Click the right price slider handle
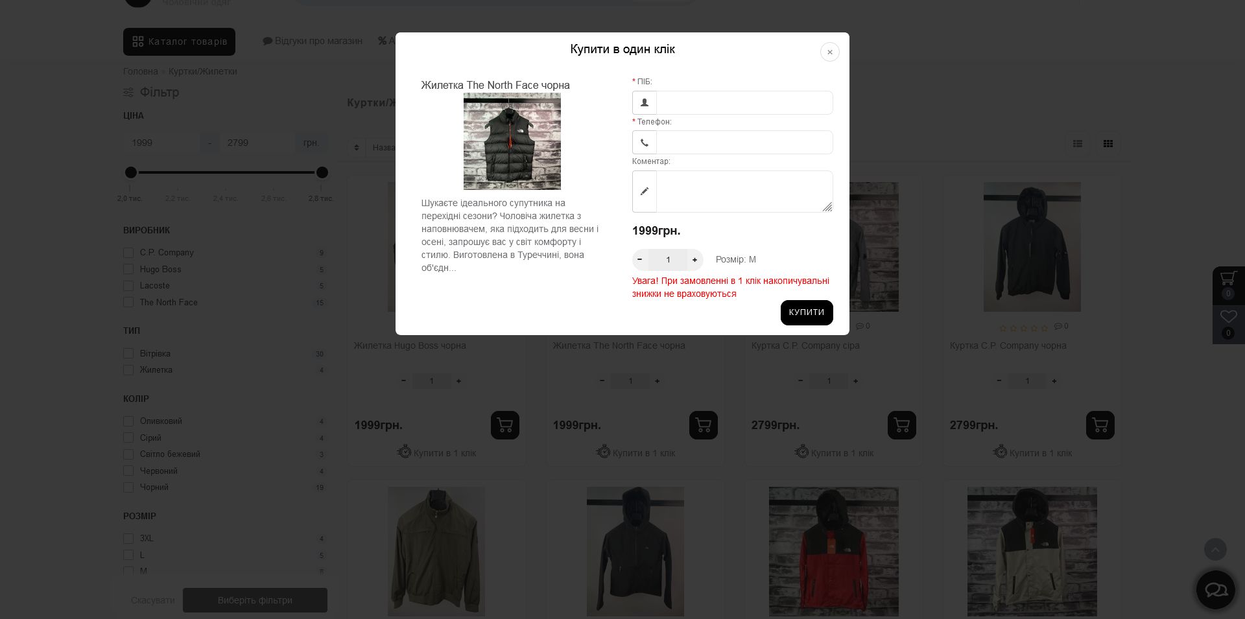 click(322, 172)
